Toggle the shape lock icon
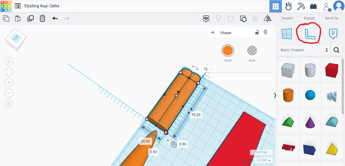The height and width of the screenshot is (166, 345). tap(257, 32)
